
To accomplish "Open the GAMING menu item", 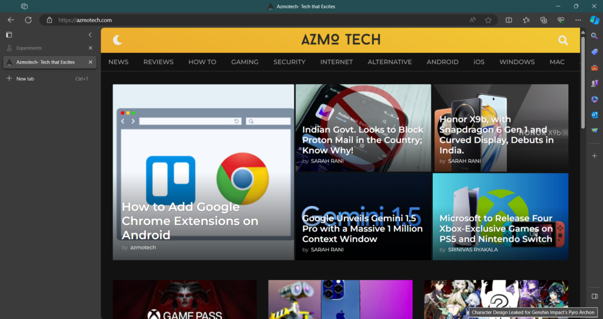I will tap(244, 62).
